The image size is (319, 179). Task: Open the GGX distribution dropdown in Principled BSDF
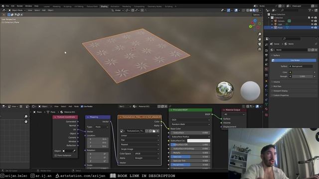(190, 120)
